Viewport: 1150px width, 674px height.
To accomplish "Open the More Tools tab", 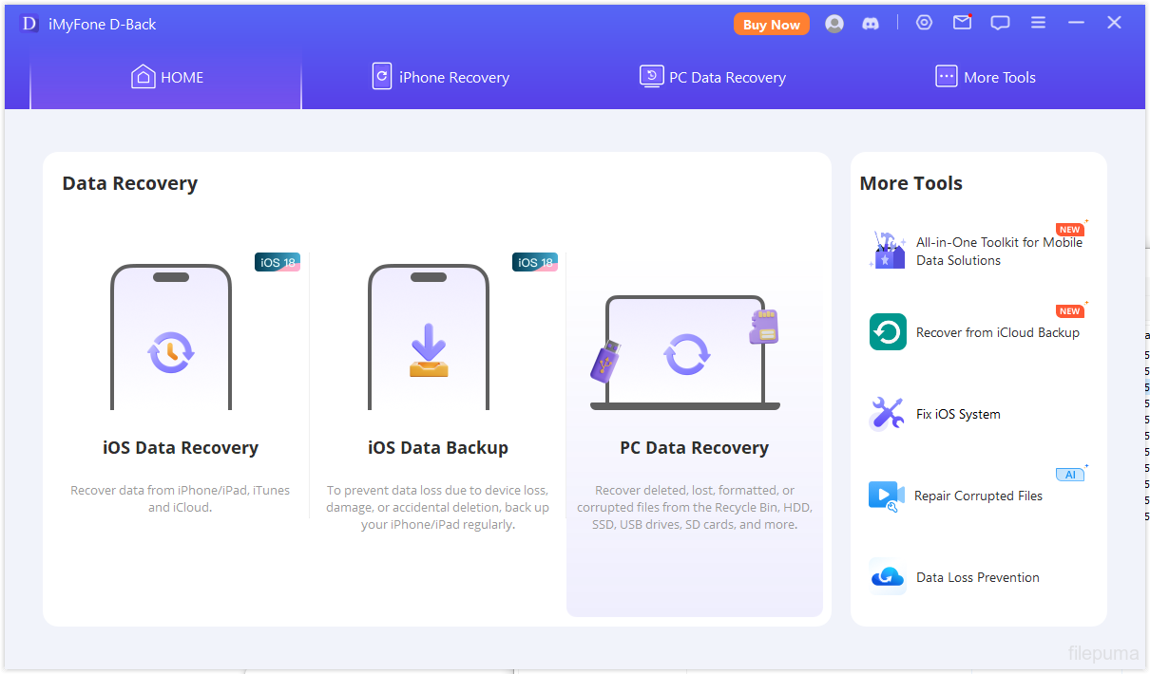I will (986, 78).
